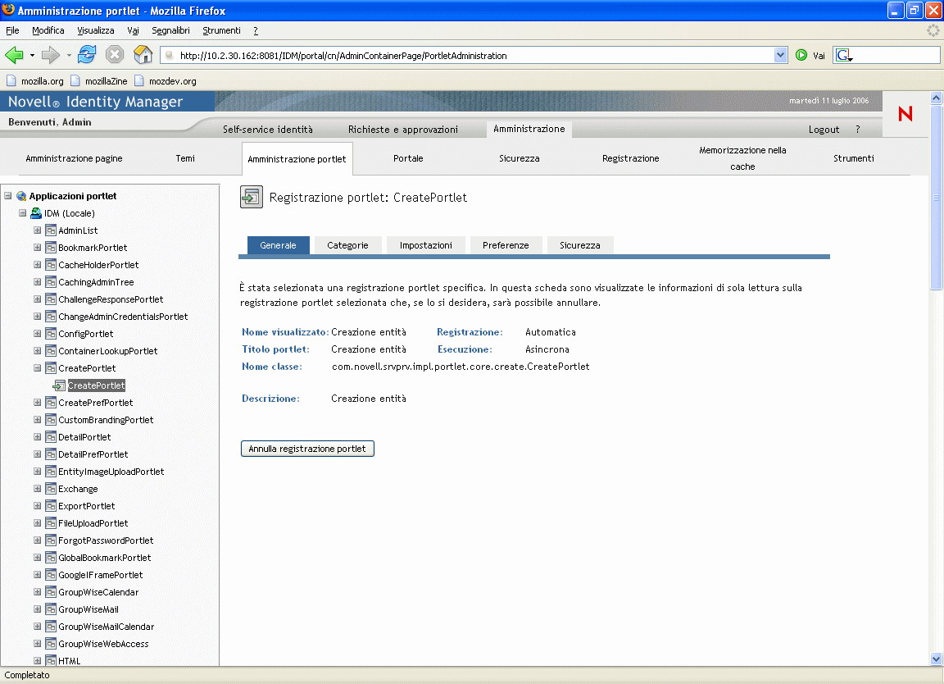This screenshot has height=684, width=944.
Task: Click the GroupWiseMail portlet icon
Action: 51,609
